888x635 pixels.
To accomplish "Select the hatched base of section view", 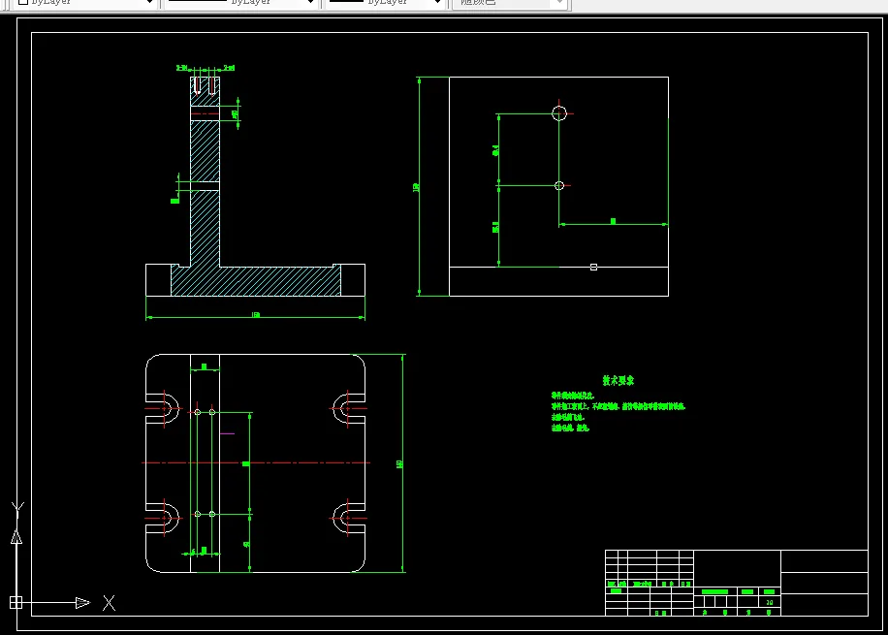I will pos(256,281).
